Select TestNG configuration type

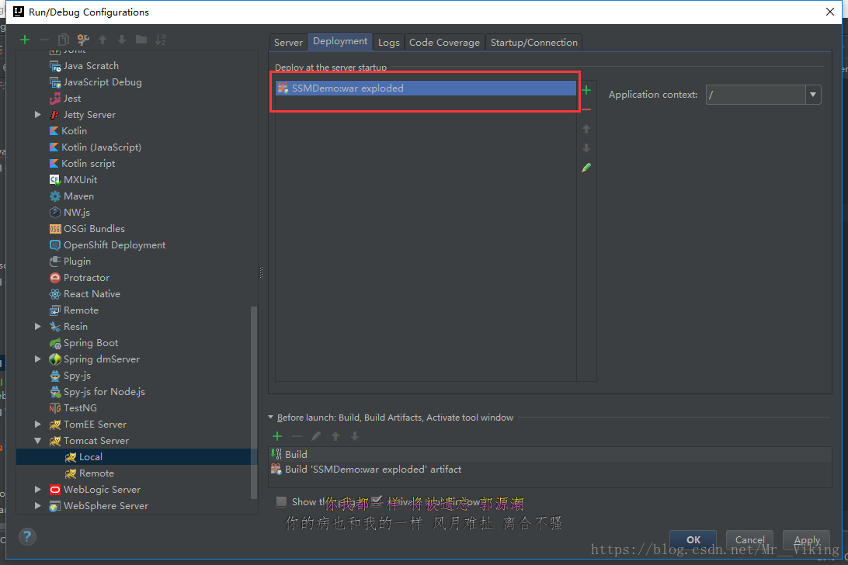tap(73, 408)
